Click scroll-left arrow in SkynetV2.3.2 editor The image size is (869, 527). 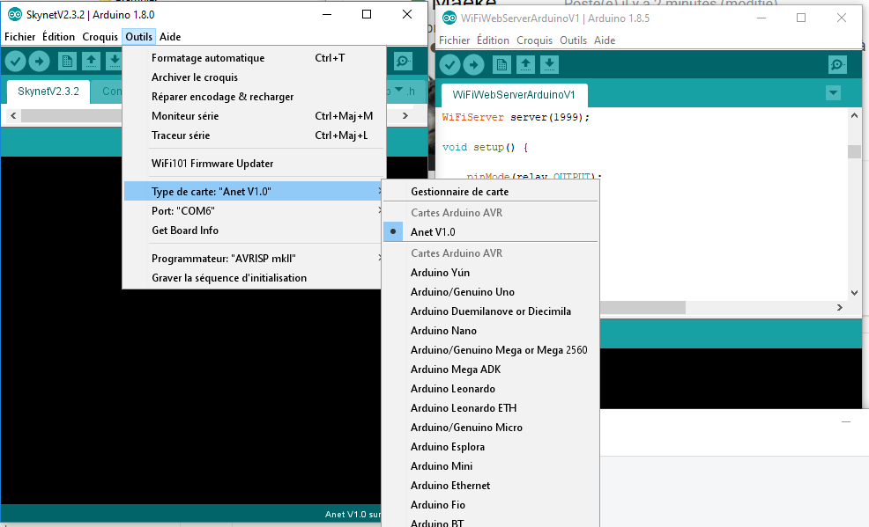click(x=13, y=115)
